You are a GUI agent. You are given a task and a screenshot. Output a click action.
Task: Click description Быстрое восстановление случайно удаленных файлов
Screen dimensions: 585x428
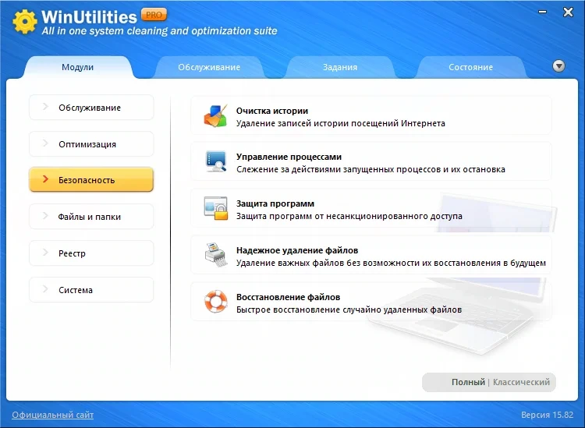(x=349, y=310)
